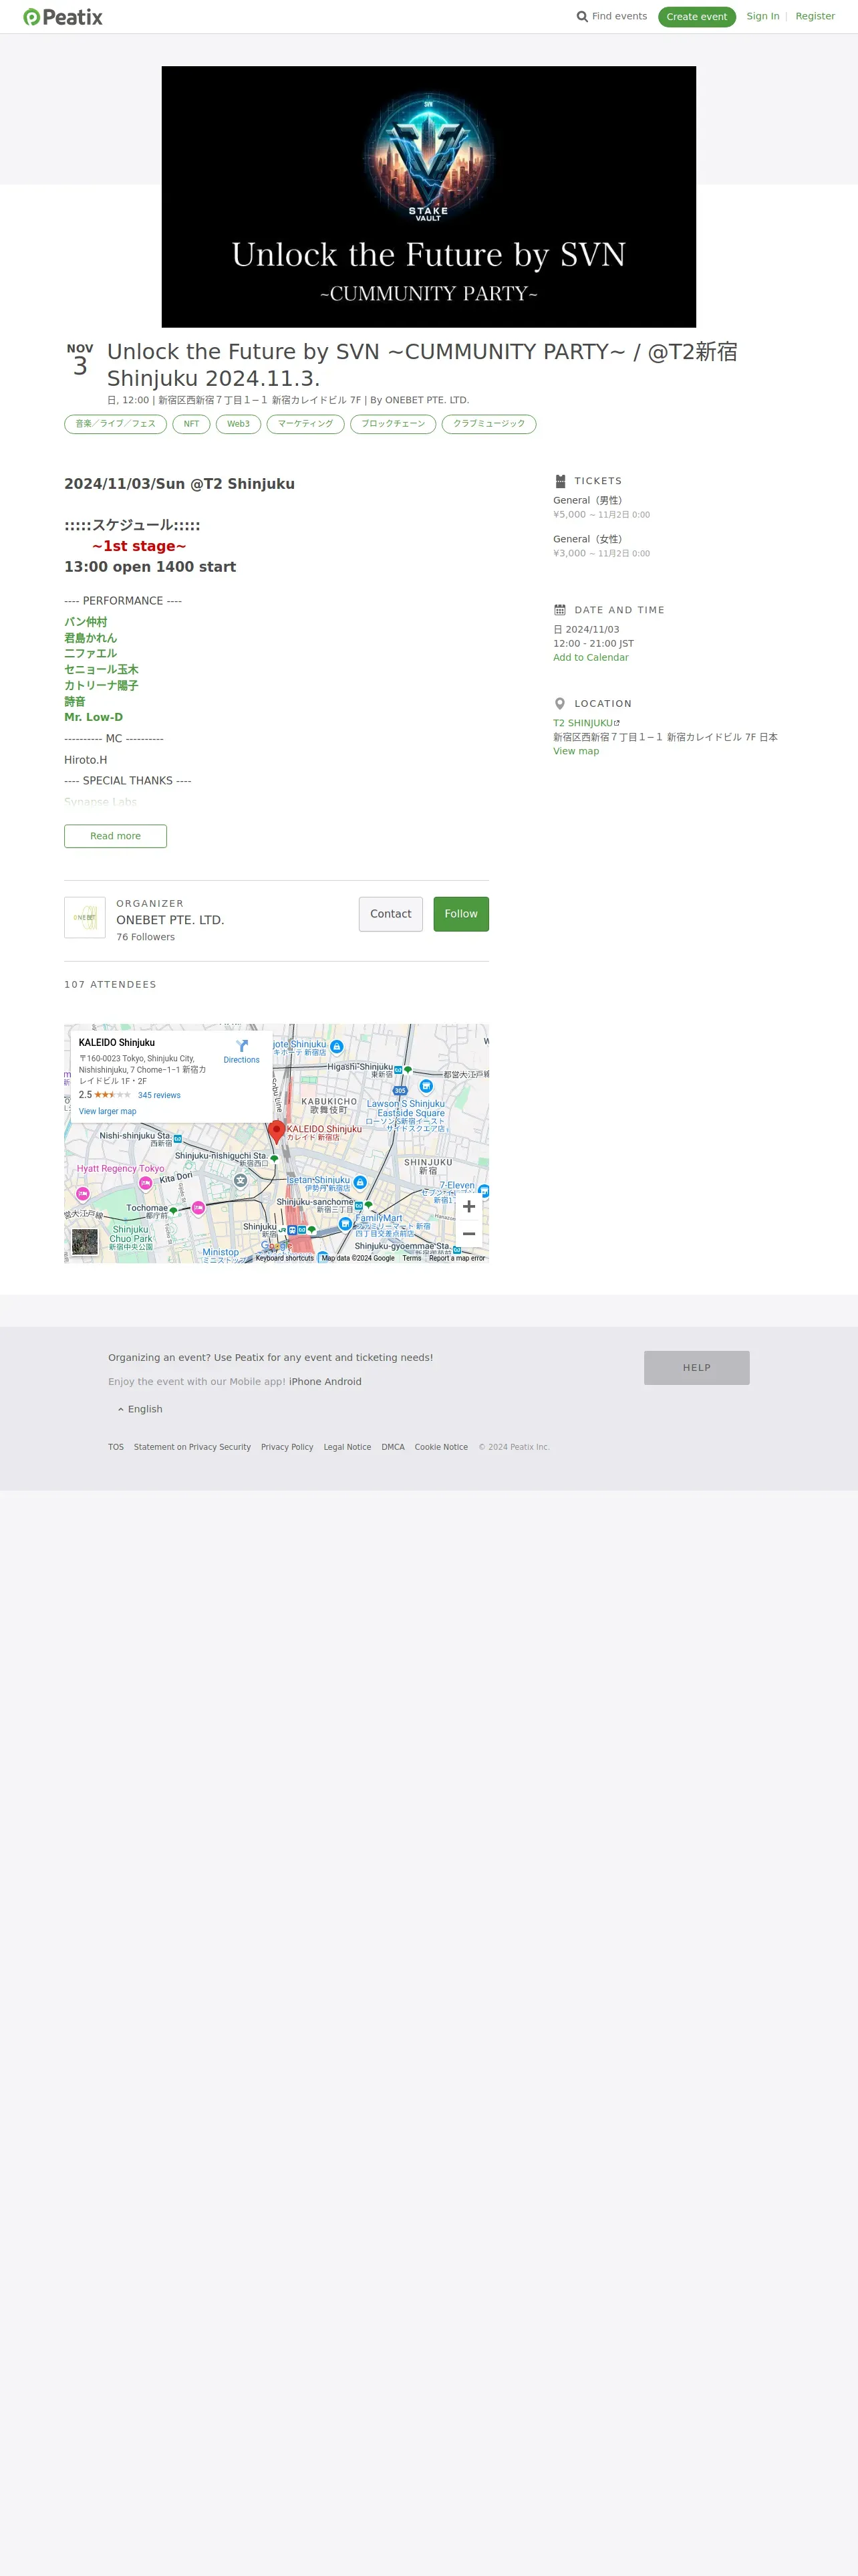Click the Find events magnifier icon
The width and height of the screenshot is (858, 2576).
pos(582,17)
